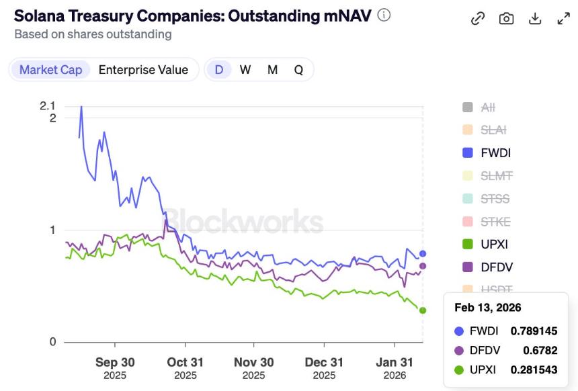The image size is (578, 391).
Task: Toggle the FWDI series in legend
Action: [x=487, y=153]
